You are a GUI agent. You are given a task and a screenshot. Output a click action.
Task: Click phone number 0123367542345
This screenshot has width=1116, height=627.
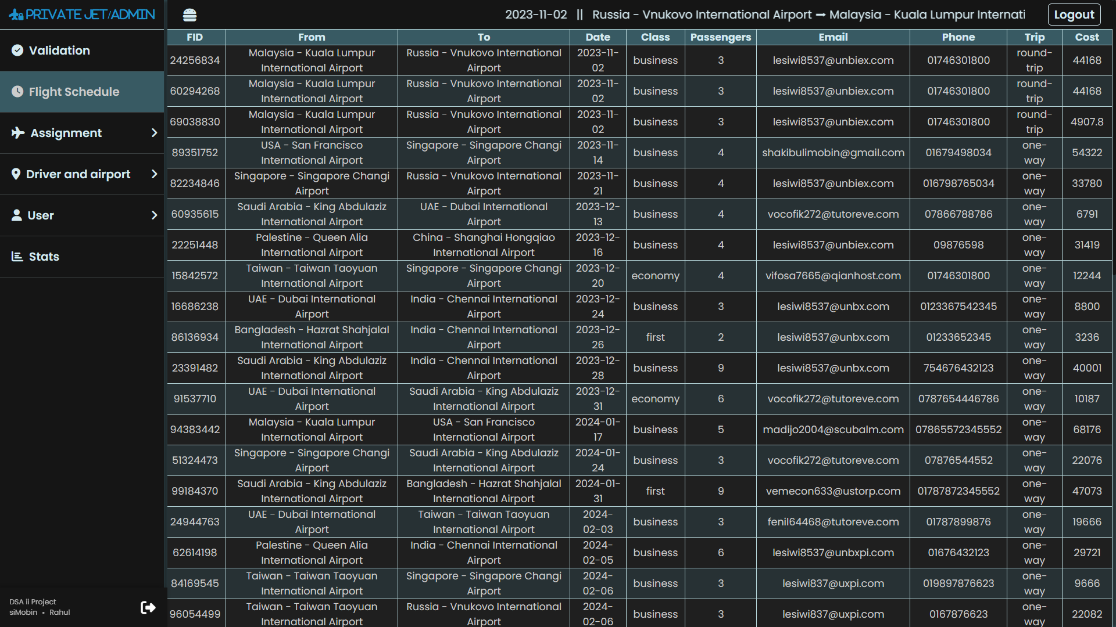[x=958, y=307]
